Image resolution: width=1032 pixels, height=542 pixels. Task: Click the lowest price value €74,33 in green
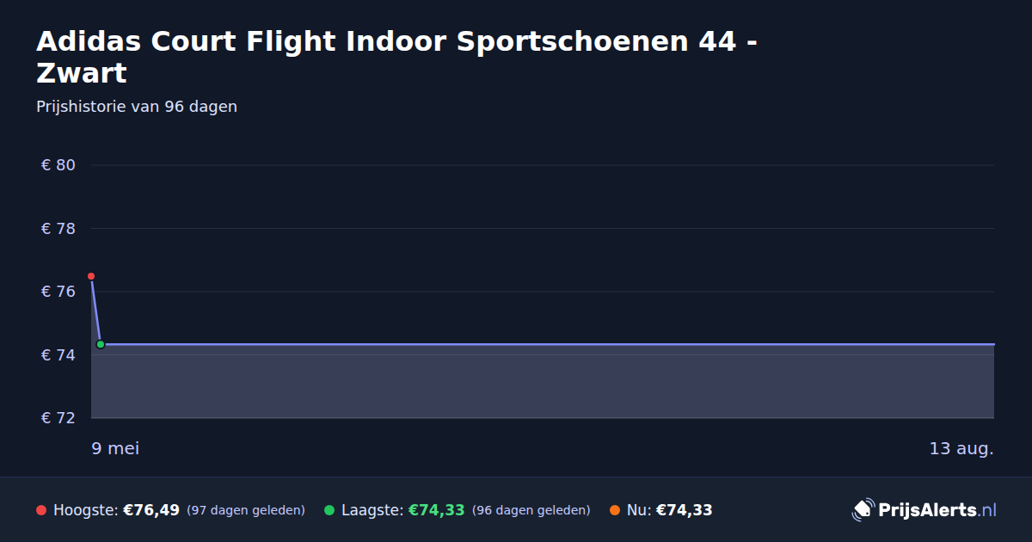coord(436,510)
